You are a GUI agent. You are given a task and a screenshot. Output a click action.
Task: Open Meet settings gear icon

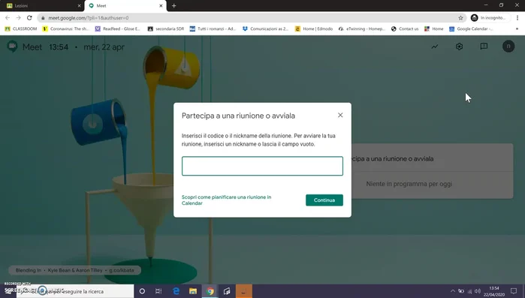(x=459, y=47)
